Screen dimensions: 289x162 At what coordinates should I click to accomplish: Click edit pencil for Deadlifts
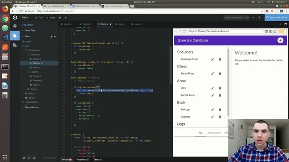click(213, 117)
